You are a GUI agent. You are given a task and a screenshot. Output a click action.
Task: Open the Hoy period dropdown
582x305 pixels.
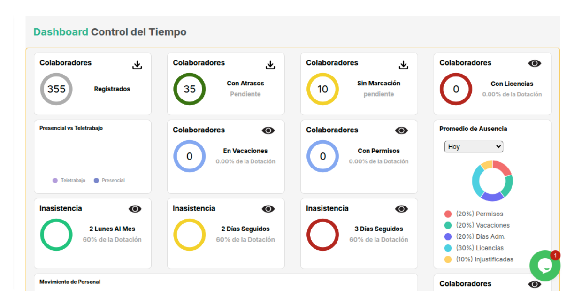474,147
